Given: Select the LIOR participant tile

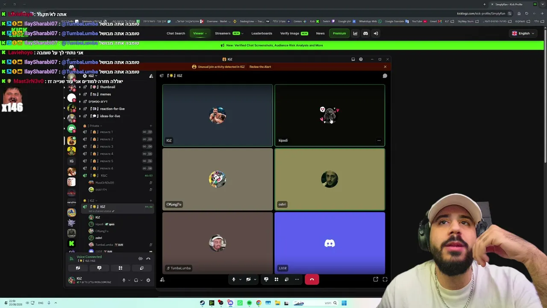Looking at the screenshot, I should coord(329,243).
